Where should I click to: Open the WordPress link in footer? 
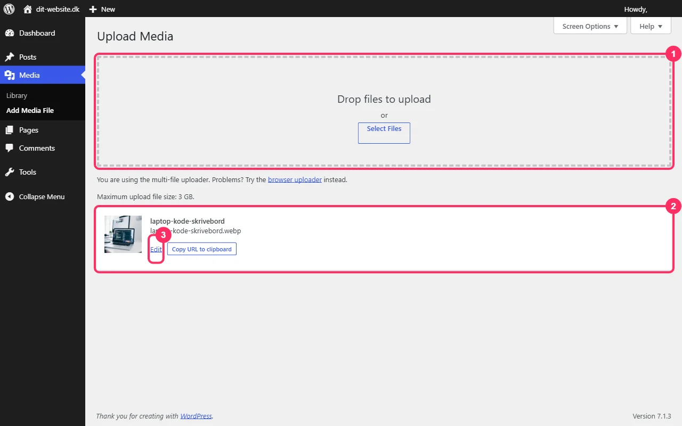tap(196, 416)
